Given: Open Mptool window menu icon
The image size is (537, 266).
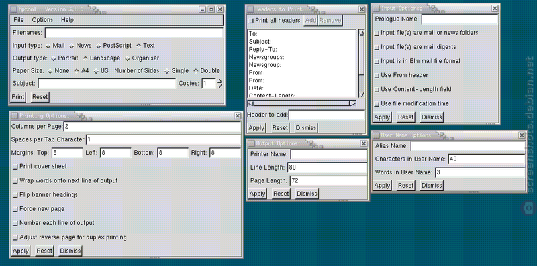Looking at the screenshot, I should click(13, 9).
